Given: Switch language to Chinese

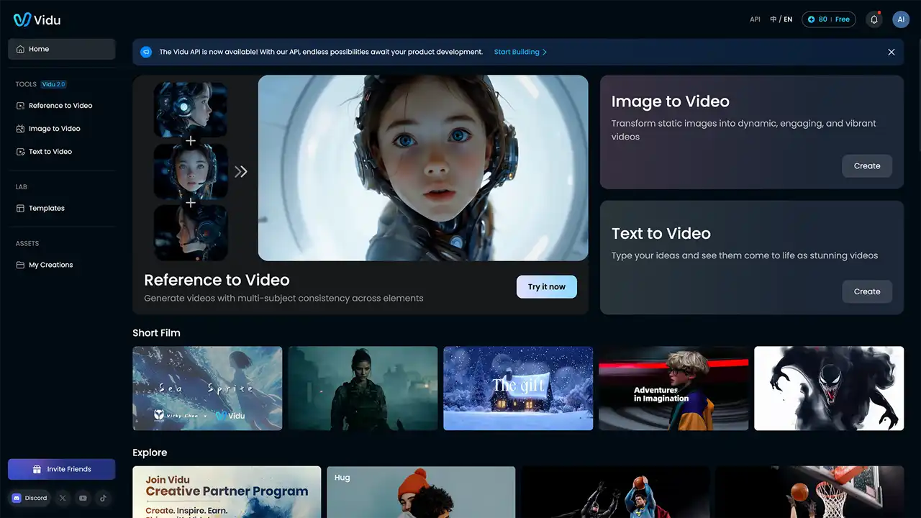Looking at the screenshot, I should 773,19.
